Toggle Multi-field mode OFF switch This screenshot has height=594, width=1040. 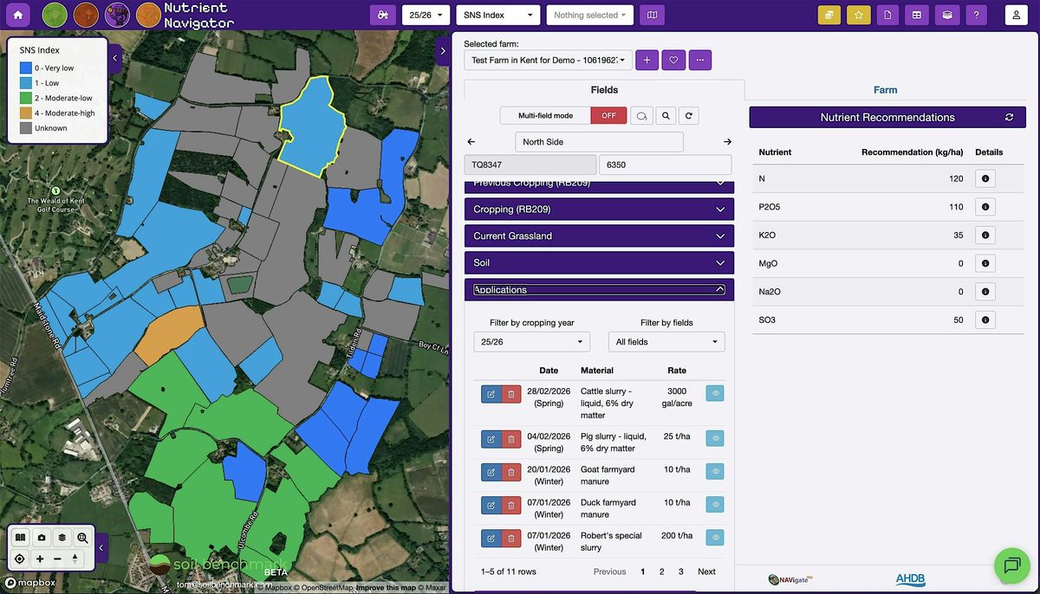tap(608, 115)
